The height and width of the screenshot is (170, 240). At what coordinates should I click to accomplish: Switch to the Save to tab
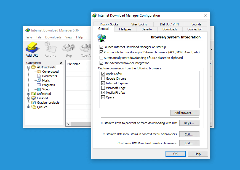pos(147,29)
